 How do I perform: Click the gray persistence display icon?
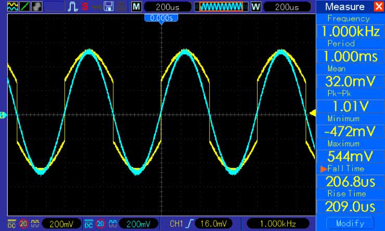click(35, 7)
